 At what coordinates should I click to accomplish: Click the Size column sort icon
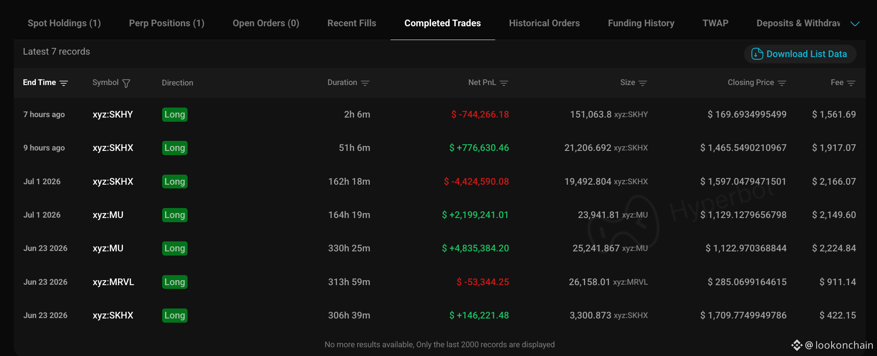coord(643,83)
